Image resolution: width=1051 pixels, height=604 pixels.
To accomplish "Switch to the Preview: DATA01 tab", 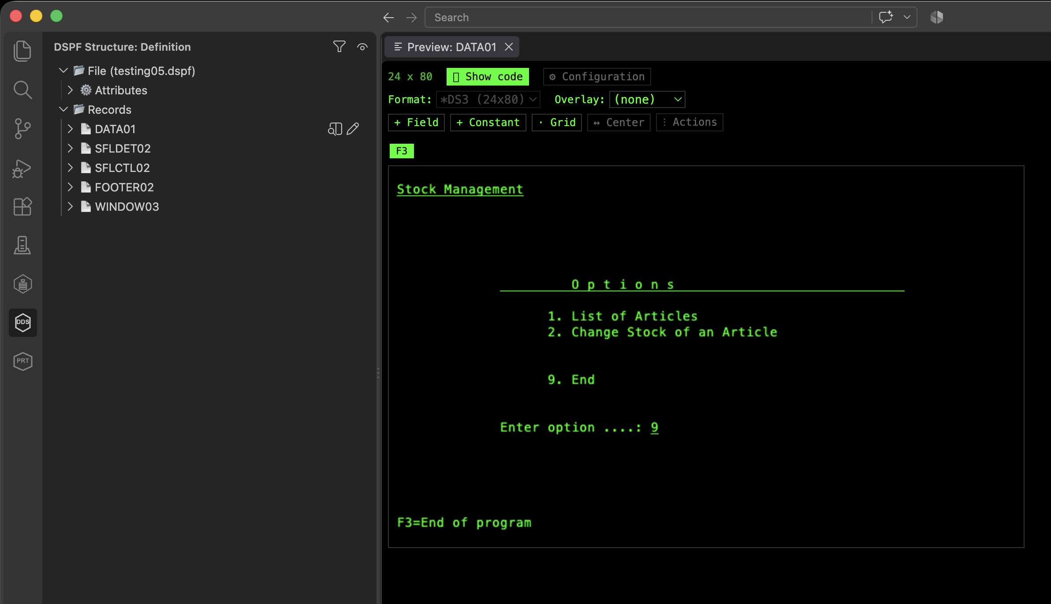I will click(451, 47).
